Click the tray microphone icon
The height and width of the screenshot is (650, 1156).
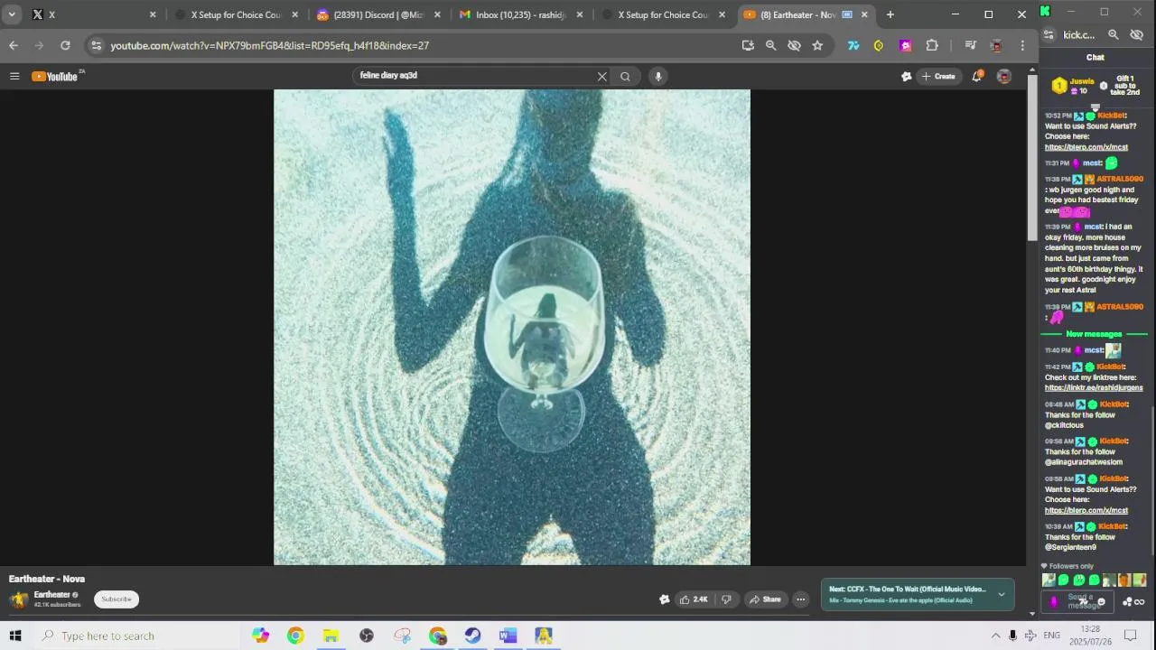point(1012,636)
